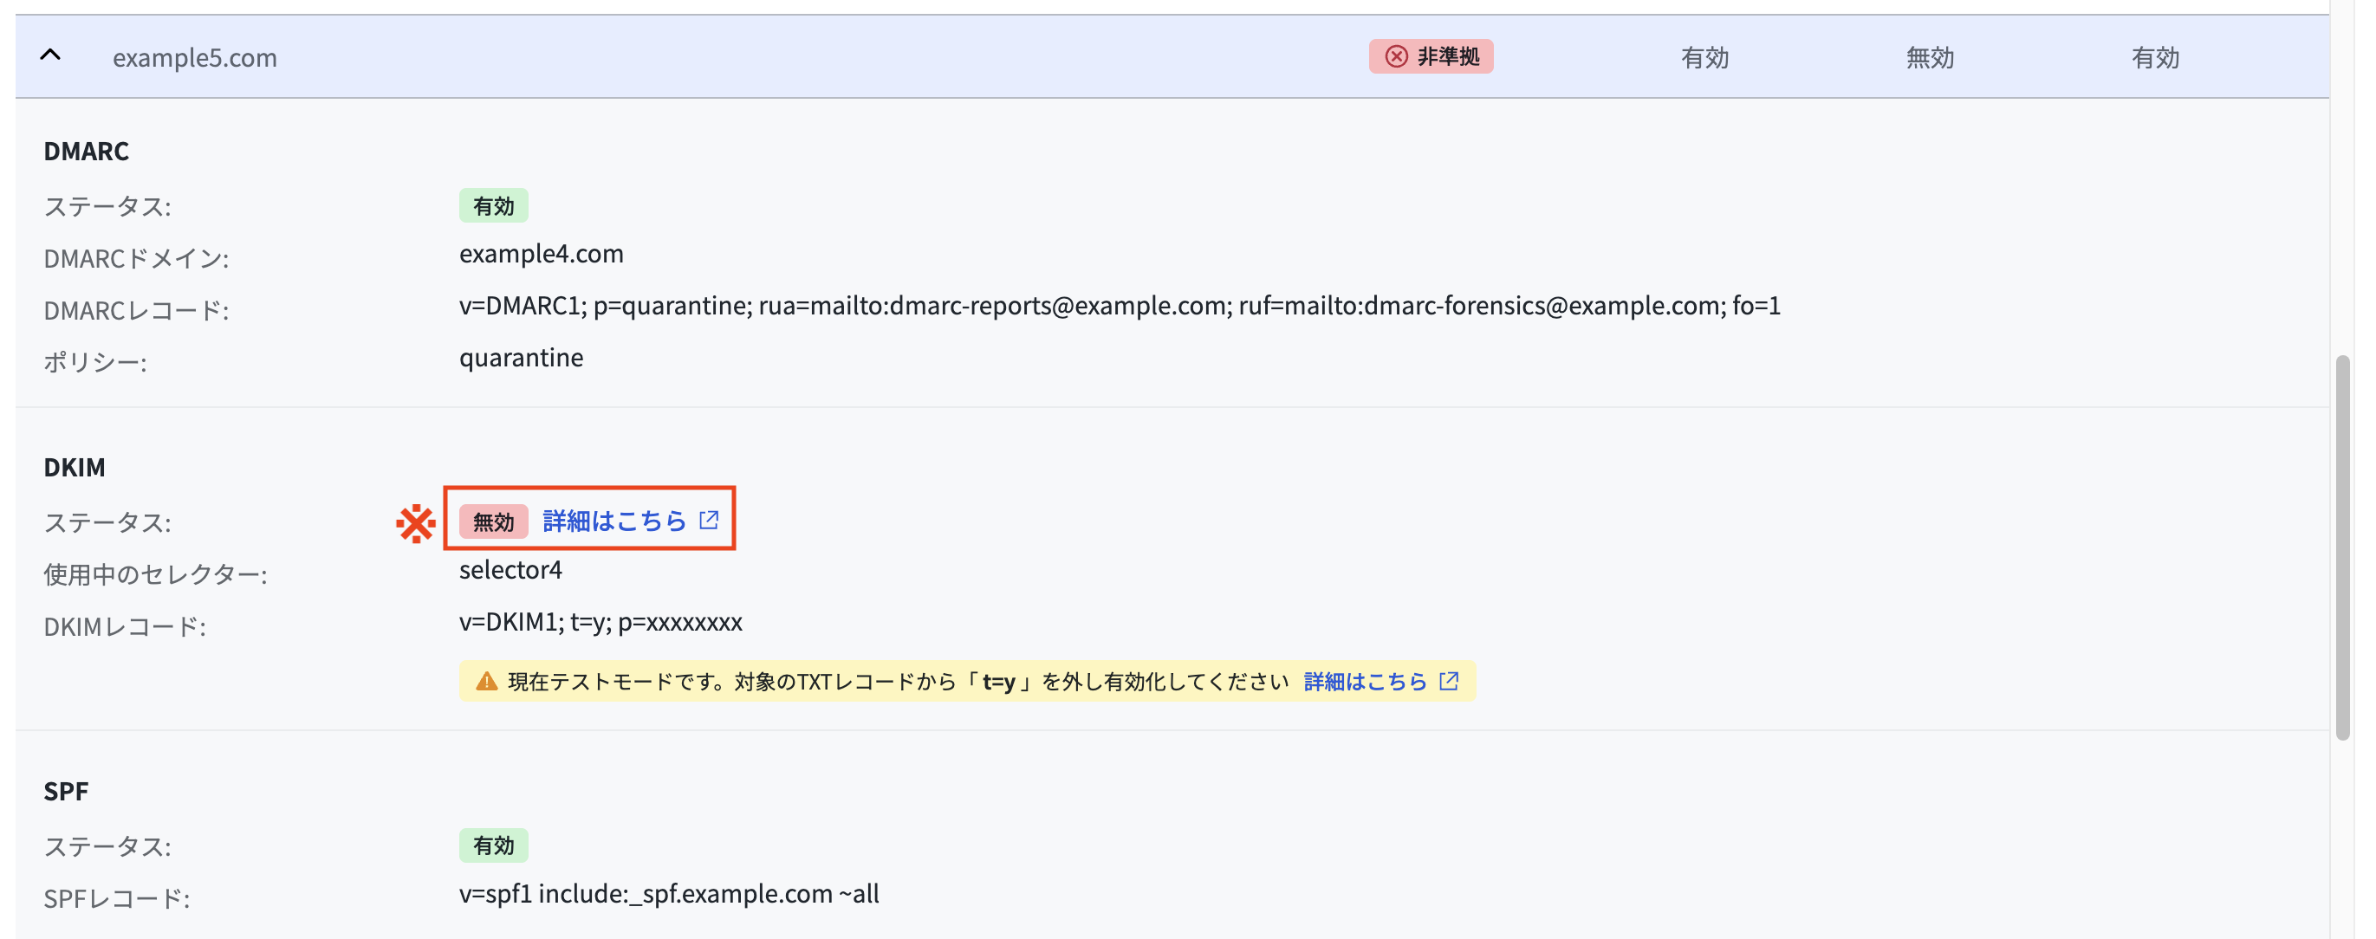Click the SPF section heading
Screen dimensions: 2376x939
pos(67,791)
